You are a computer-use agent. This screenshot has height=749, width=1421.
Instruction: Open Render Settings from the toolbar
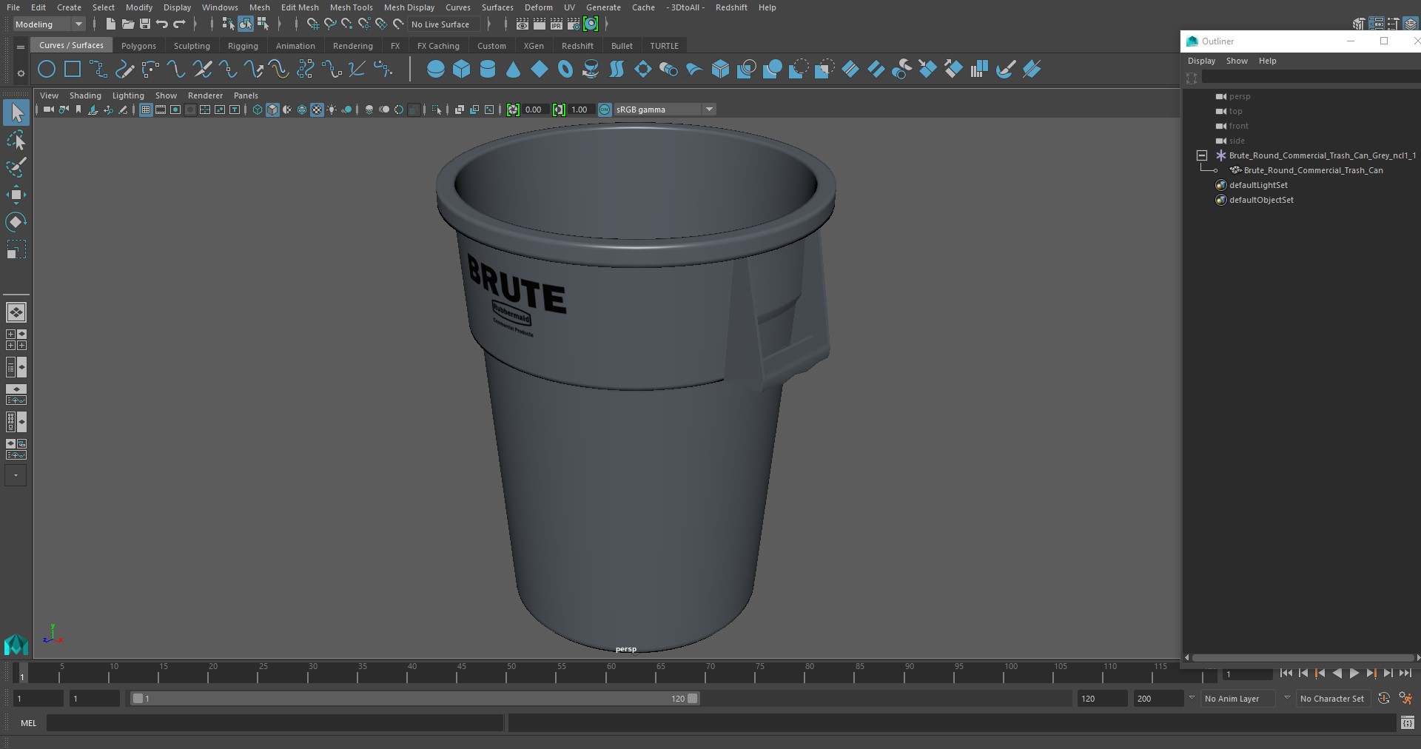574,24
